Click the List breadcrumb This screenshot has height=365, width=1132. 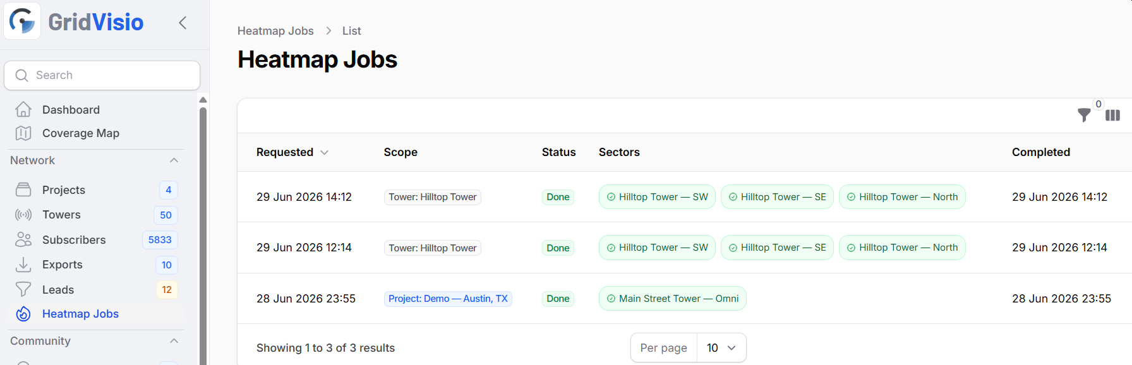352,31
